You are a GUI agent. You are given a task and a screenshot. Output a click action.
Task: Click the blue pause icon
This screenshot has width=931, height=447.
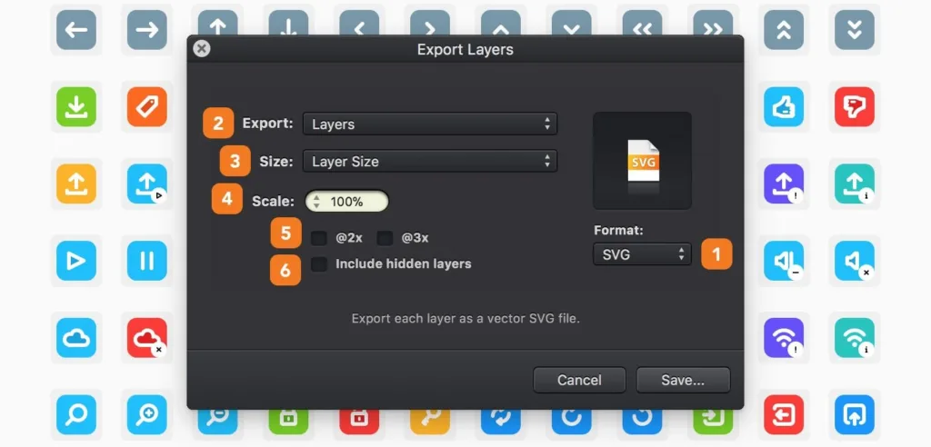(x=146, y=261)
